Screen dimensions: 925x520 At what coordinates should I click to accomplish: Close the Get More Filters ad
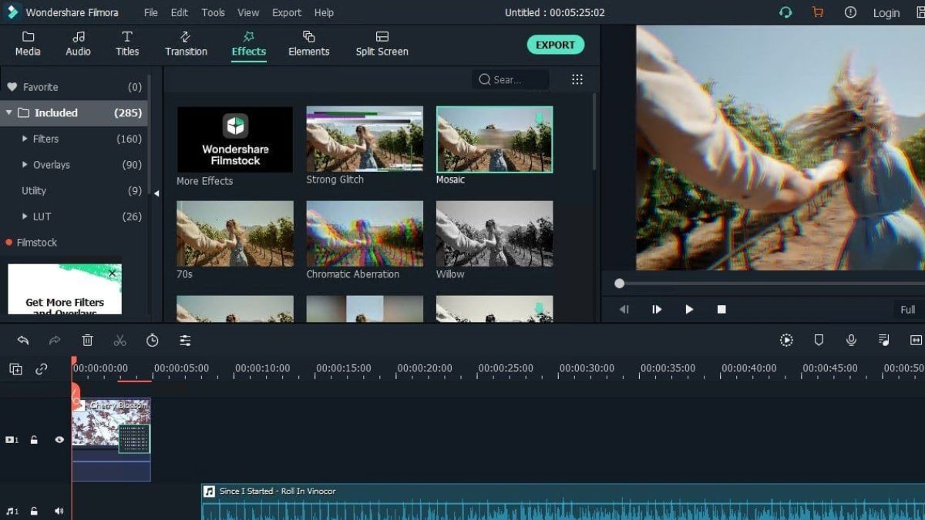tap(112, 273)
